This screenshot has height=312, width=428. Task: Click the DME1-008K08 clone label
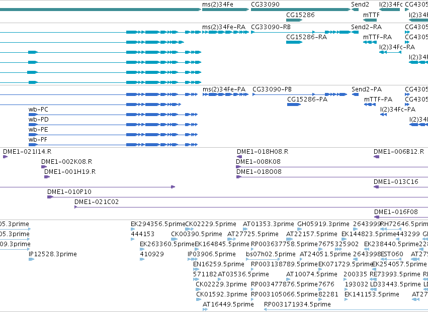pyautogui.click(x=258, y=162)
